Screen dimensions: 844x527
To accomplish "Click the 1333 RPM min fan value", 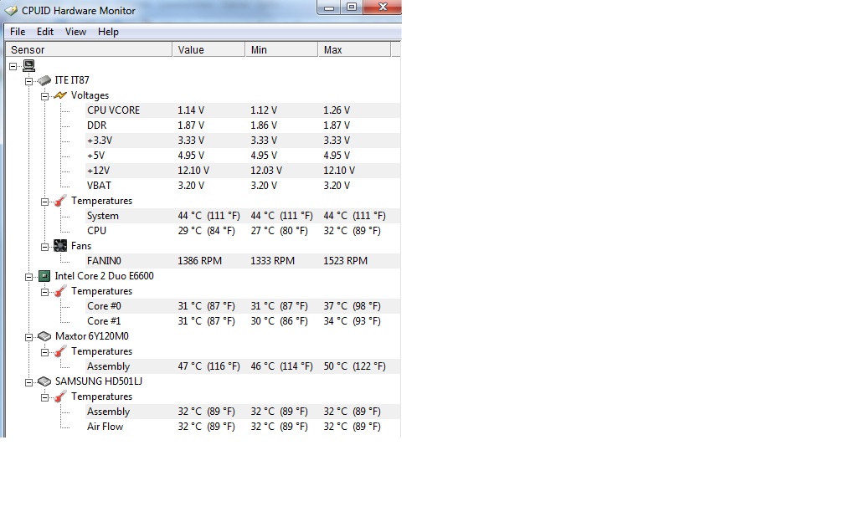I will click(273, 261).
